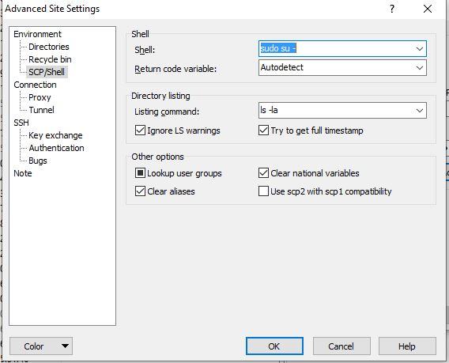
Task: Select Proxy under Connection
Action: 40,97
